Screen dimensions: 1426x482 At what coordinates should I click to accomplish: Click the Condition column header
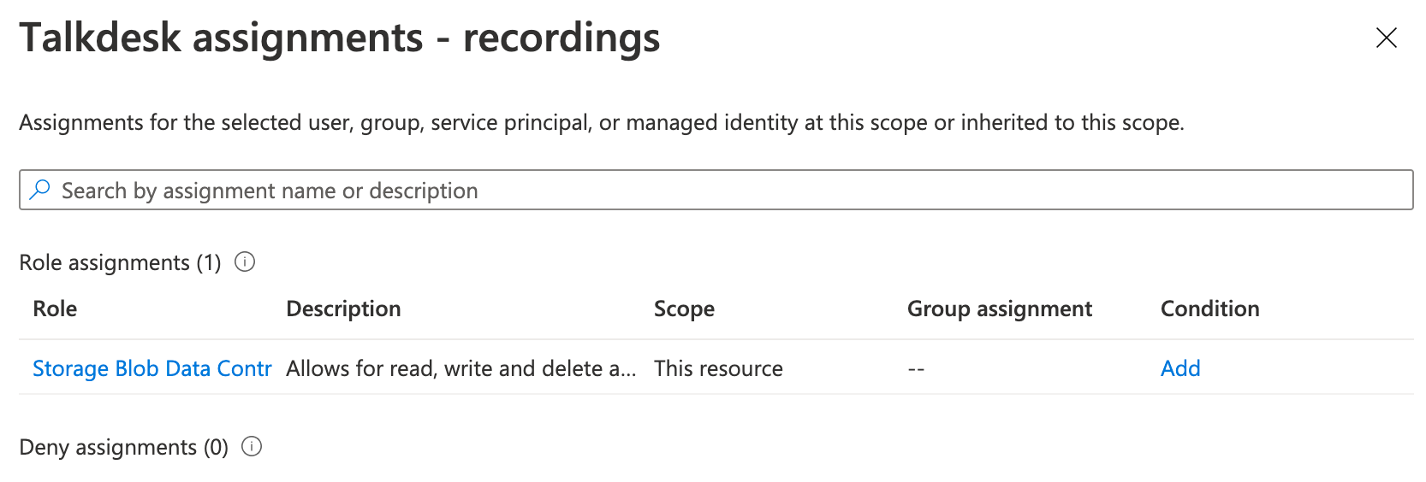[1209, 309]
